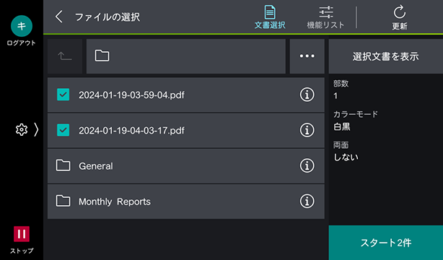Expand the side panel chevron beside the gear
The width and height of the screenshot is (443, 260).
click(x=36, y=129)
